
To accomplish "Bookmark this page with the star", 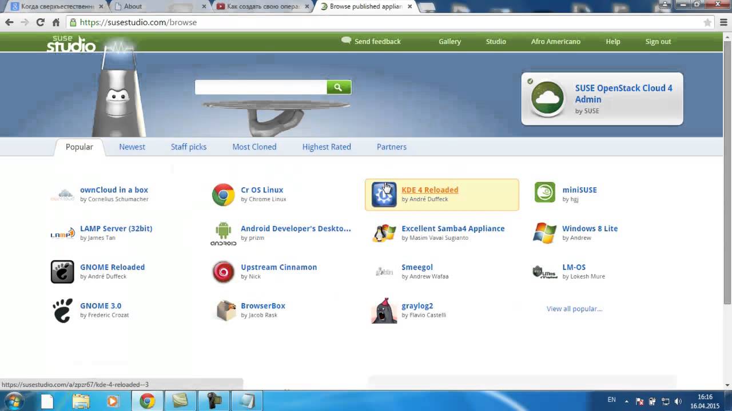I will click(707, 22).
